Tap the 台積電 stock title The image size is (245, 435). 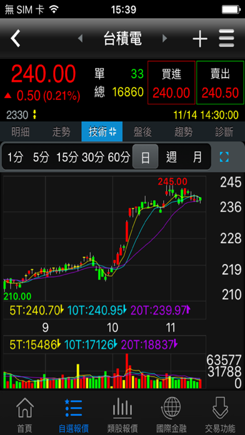coord(122,38)
